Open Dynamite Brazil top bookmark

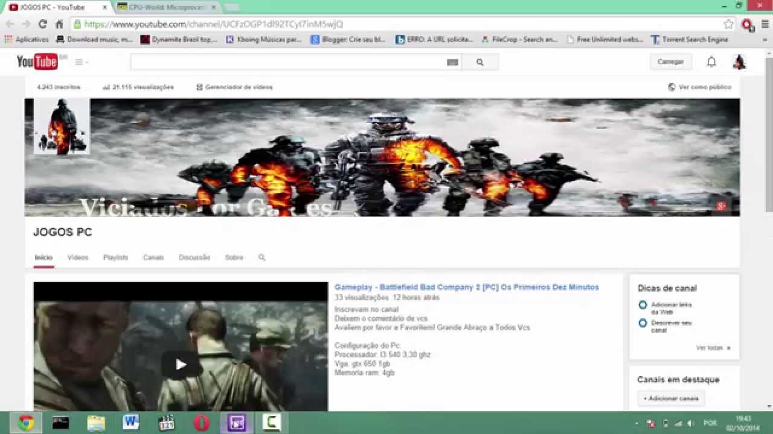pyautogui.click(x=179, y=40)
